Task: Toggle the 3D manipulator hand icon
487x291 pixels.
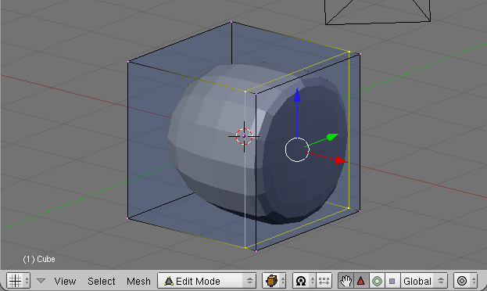Action: [346, 281]
